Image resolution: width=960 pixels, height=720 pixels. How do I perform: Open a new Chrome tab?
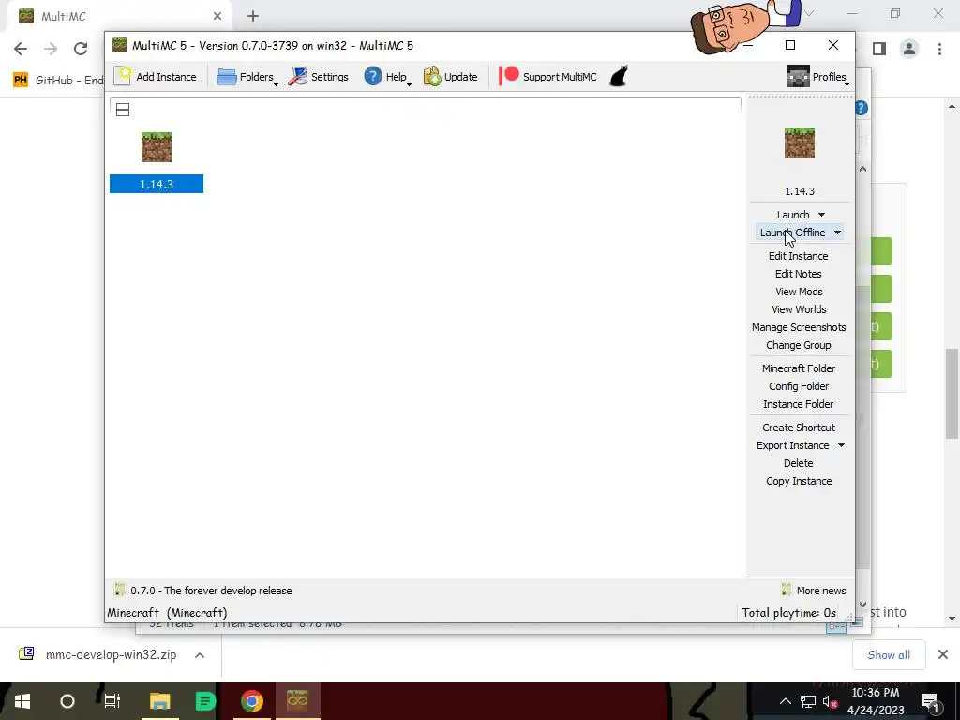[253, 16]
